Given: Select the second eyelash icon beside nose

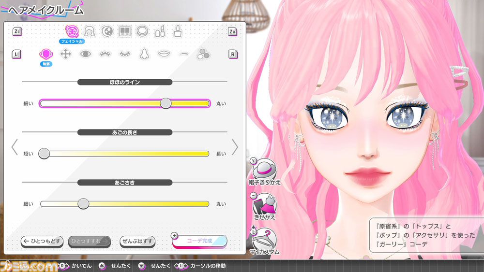Looking at the screenshot, I should pyautogui.click(x=125, y=54).
